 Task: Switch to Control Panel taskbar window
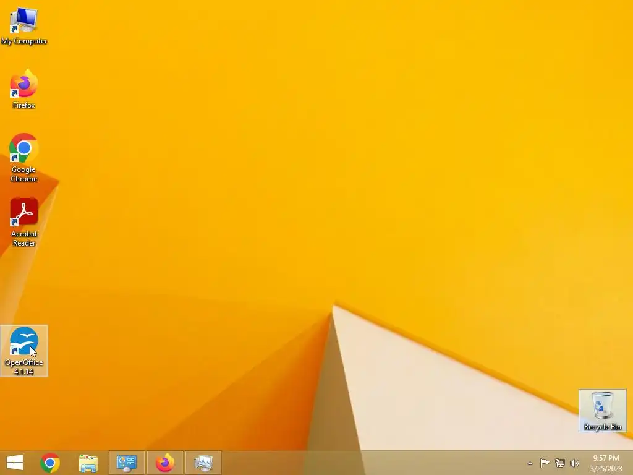[126, 463]
